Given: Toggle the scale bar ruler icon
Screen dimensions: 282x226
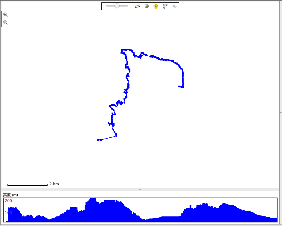Looking at the screenshot, I should pyautogui.click(x=137, y=7).
